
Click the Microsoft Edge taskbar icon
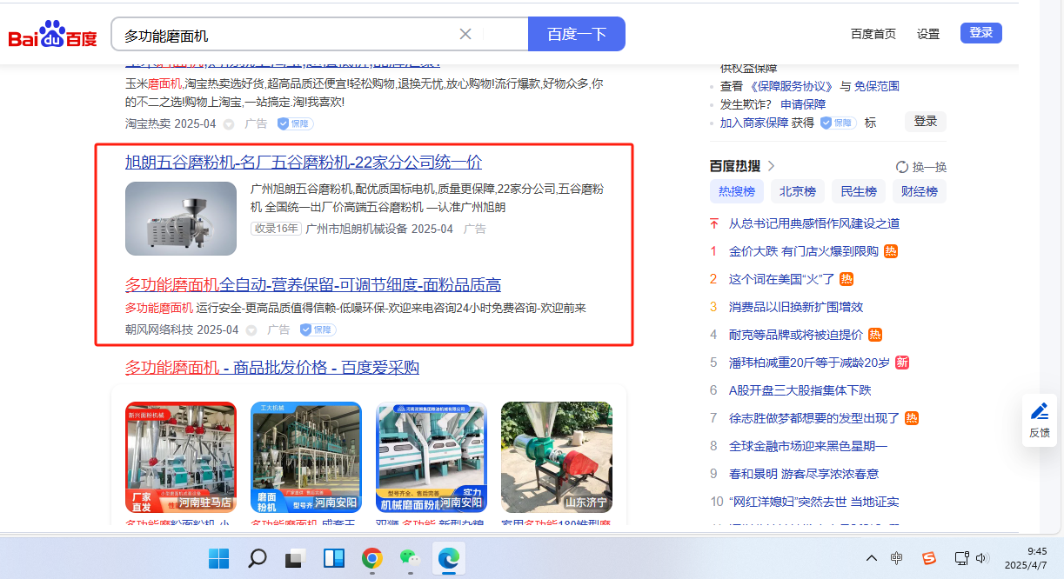click(449, 558)
